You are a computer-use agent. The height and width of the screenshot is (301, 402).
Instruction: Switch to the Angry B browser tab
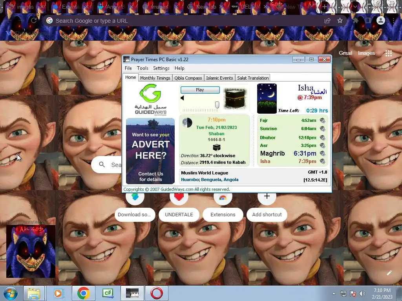(115, 7)
